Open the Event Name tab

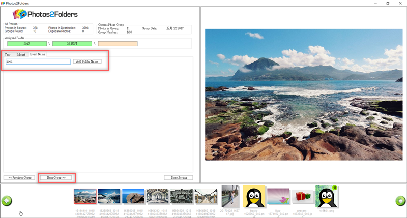37,54
